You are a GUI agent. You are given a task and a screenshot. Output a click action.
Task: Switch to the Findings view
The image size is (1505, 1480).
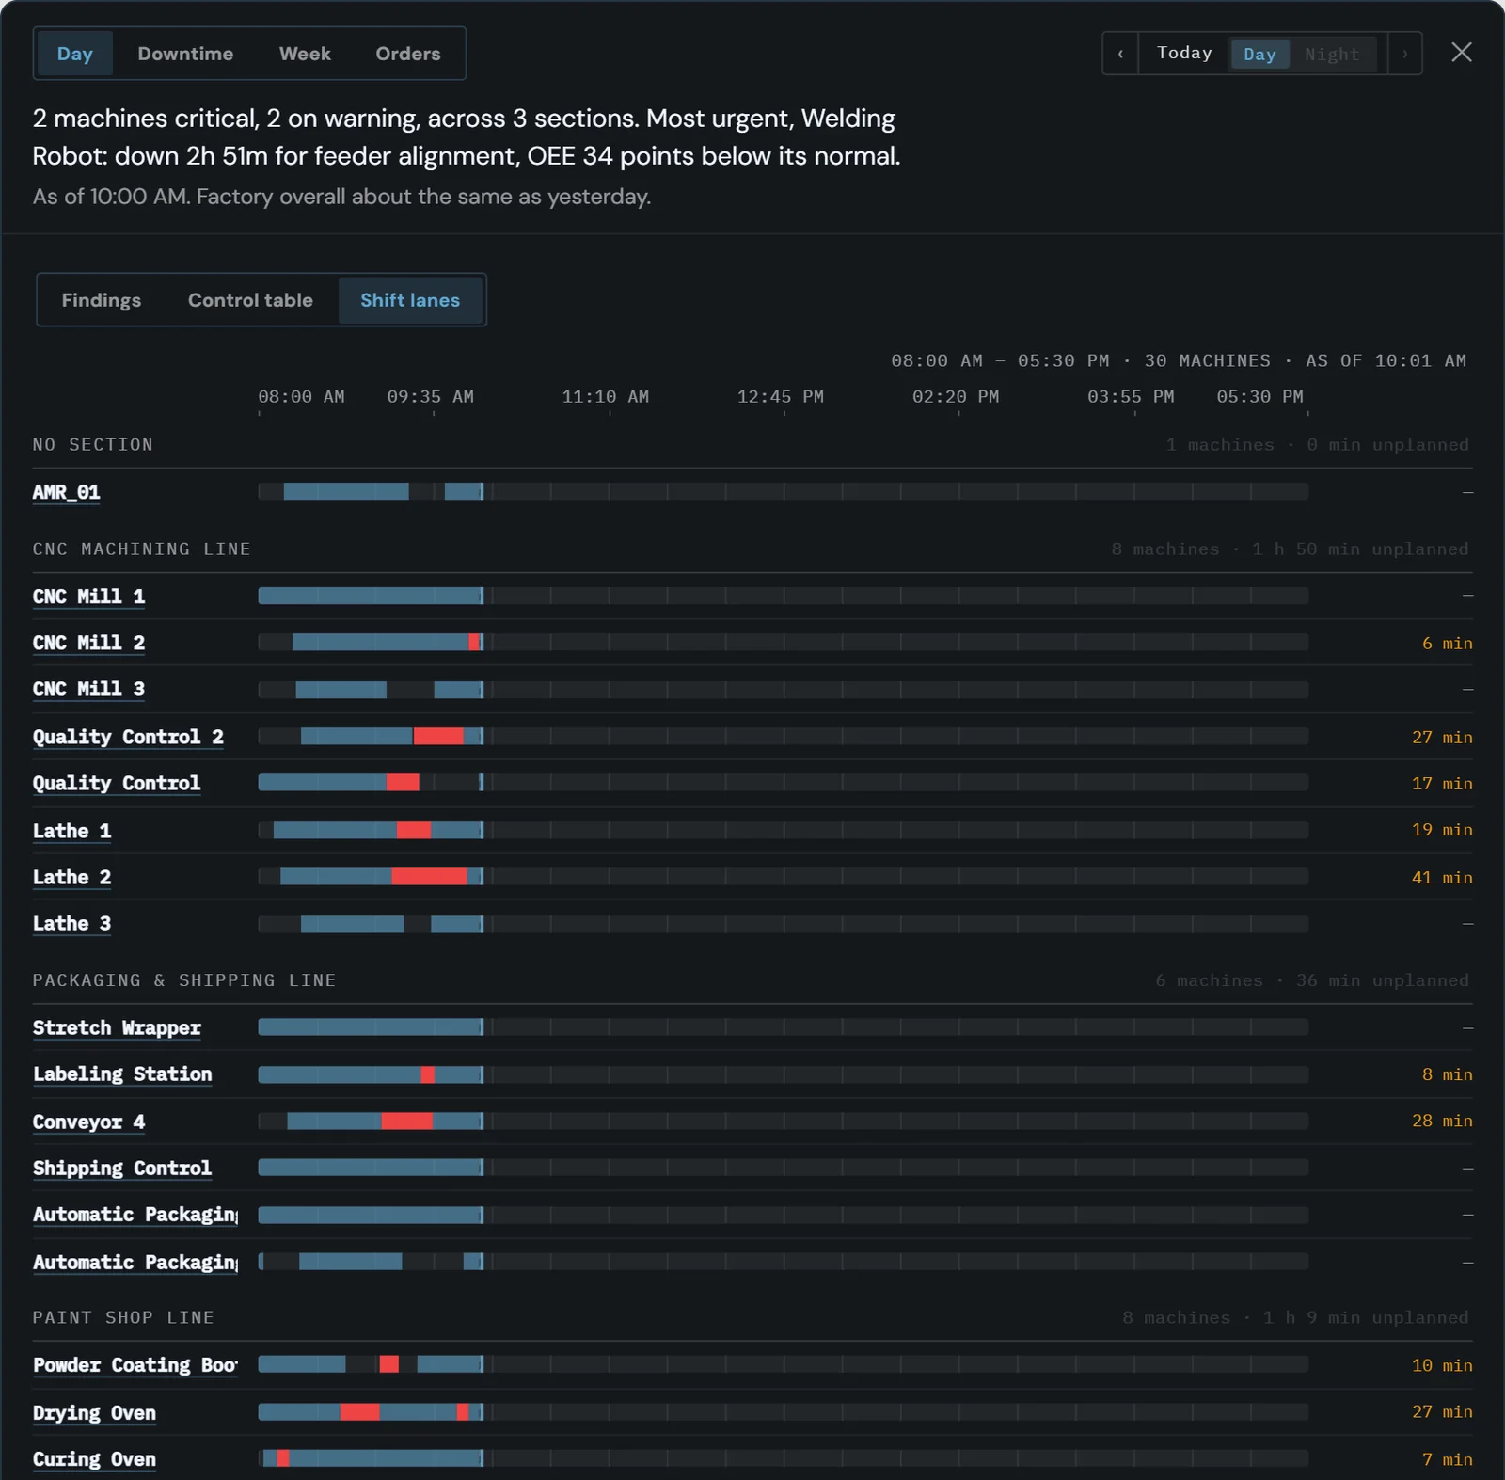[102, 300]
